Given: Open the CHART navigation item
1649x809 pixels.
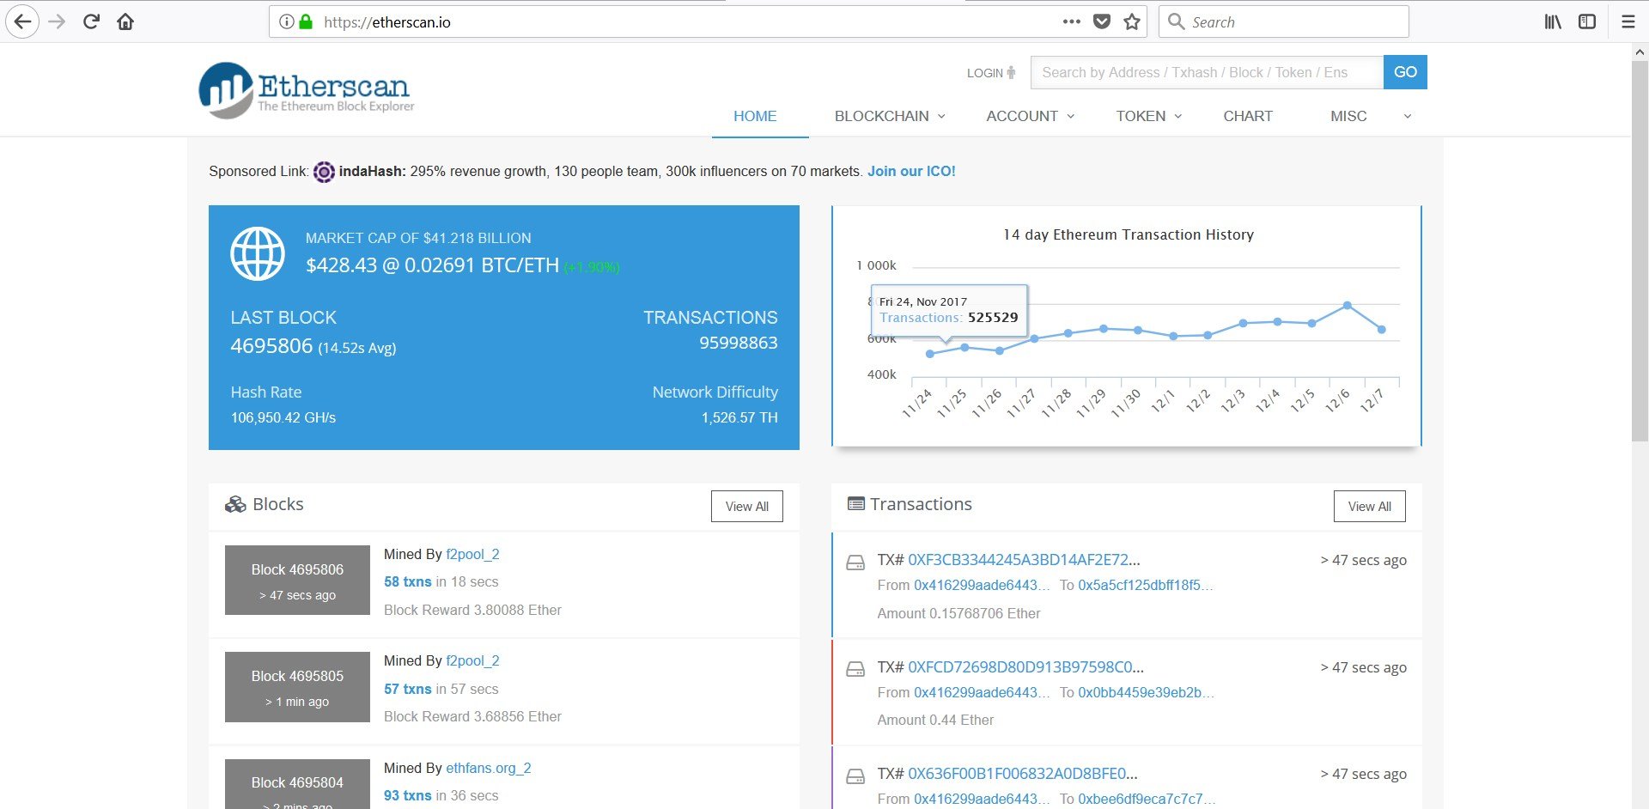Looking at the screenshot, I should coord(1248,116).
